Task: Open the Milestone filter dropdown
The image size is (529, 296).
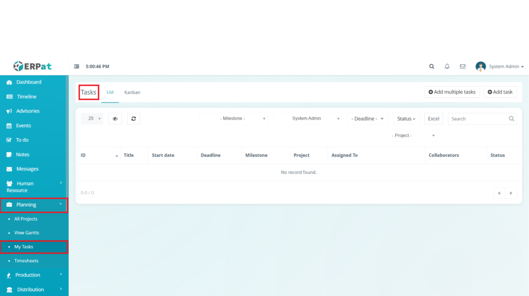Action: click(x=234, y=119)
